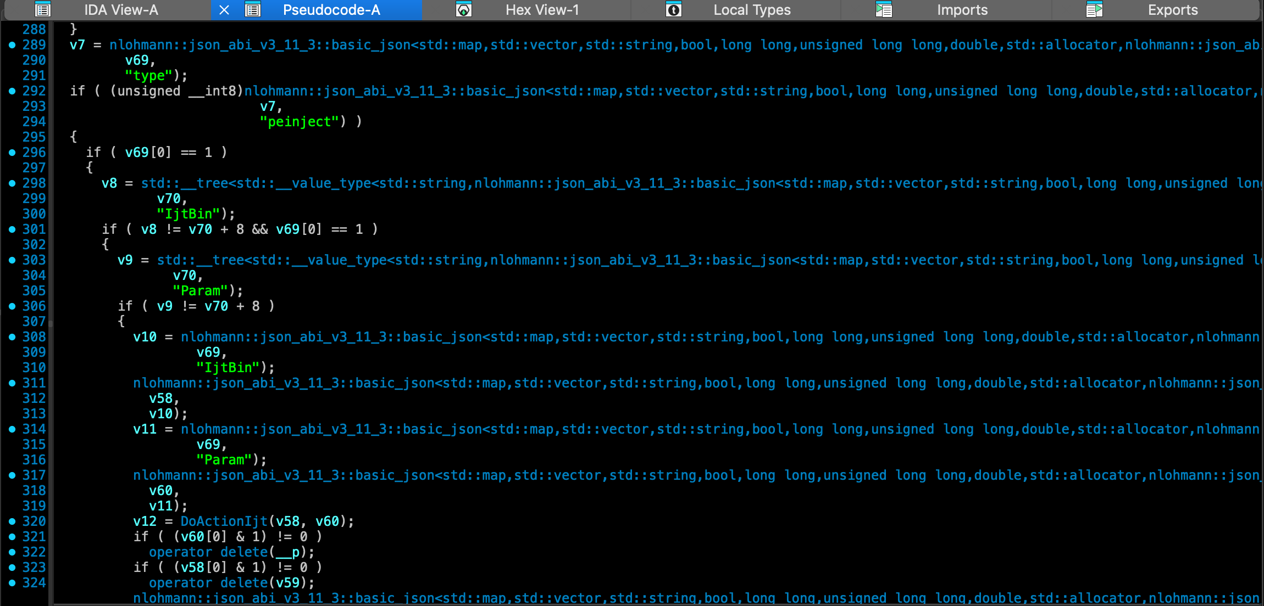Click variable v7 on line 289

click(x=77, y=45)
